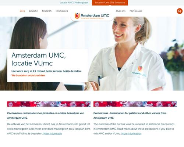This screenshot has height=147, width=184.
Task: Switch to Locatie AMC | Meibergdreef tab
Action: tap(74, 3)
